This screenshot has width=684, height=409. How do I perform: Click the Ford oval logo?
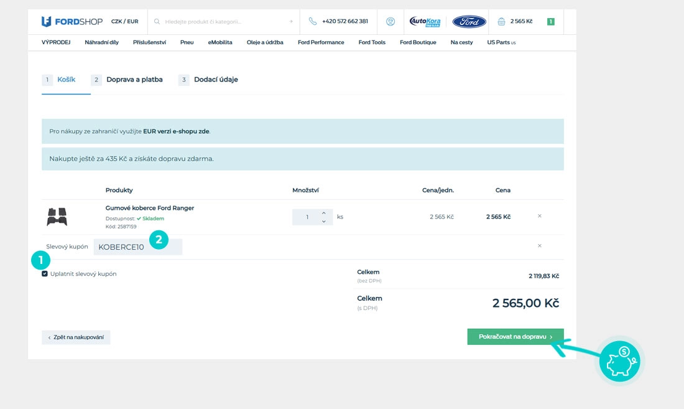(x=469, y=22)
